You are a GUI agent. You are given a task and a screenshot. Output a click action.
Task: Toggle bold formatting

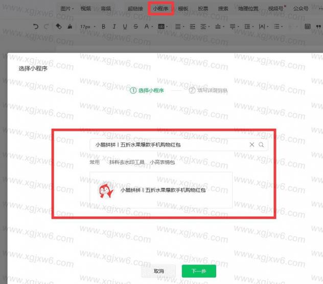(104, 27)
